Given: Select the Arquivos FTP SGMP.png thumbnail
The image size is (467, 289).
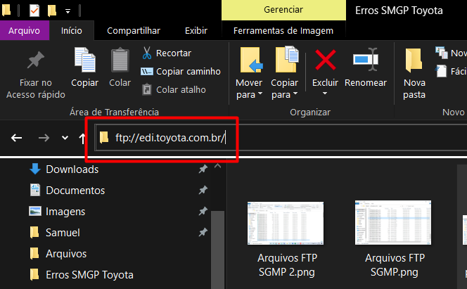Looking at the screenshot, I should (393, 223).
